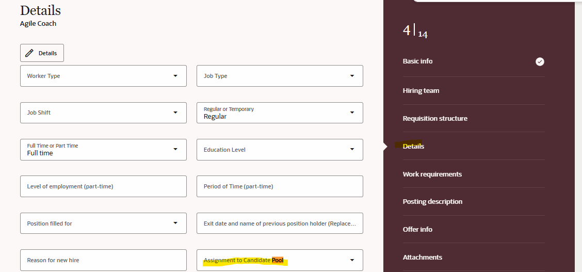Click the Exit date and name field
The image size is (582, 272).
(x=280, y=223)
